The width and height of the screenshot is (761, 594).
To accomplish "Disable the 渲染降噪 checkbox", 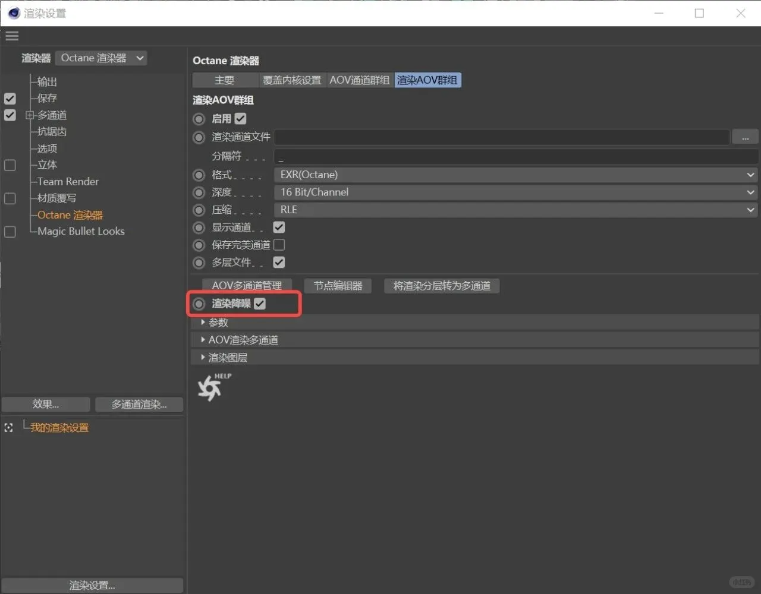I will [260, 304].
